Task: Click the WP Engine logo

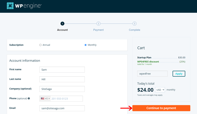Action: pos(24,6)
